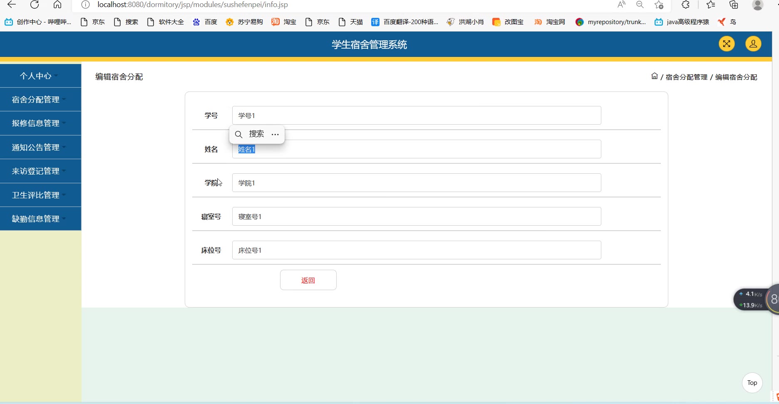
Task: Open the 百度 bookmark in bookmarks bar
Action: [205, 22]
